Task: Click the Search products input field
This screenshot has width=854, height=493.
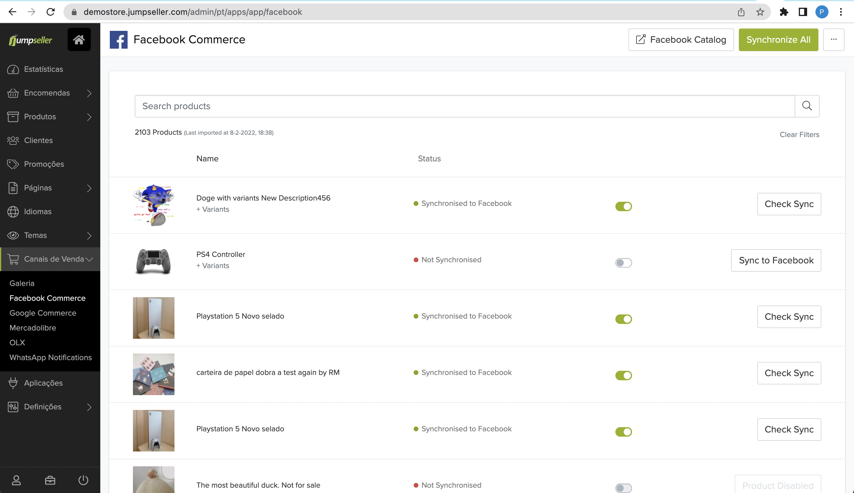Action: pyautogui.click(x=464, y=106)
